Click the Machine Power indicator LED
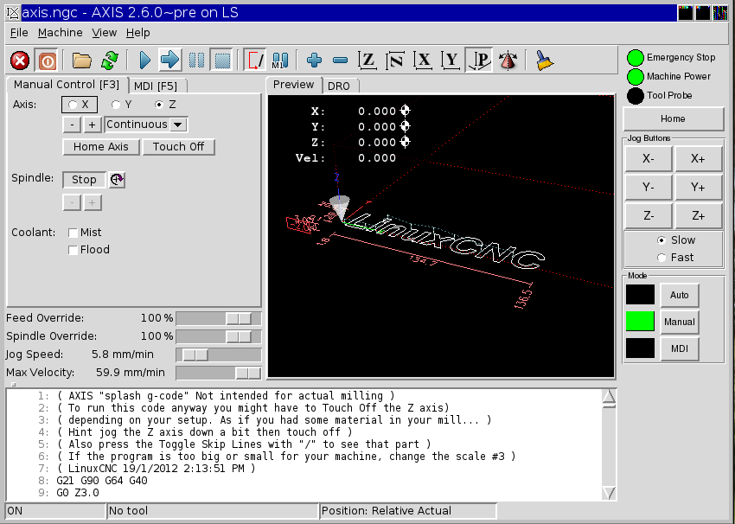This screenshot has width=735, height=524. pyautogui.click(x=636, y=76)
